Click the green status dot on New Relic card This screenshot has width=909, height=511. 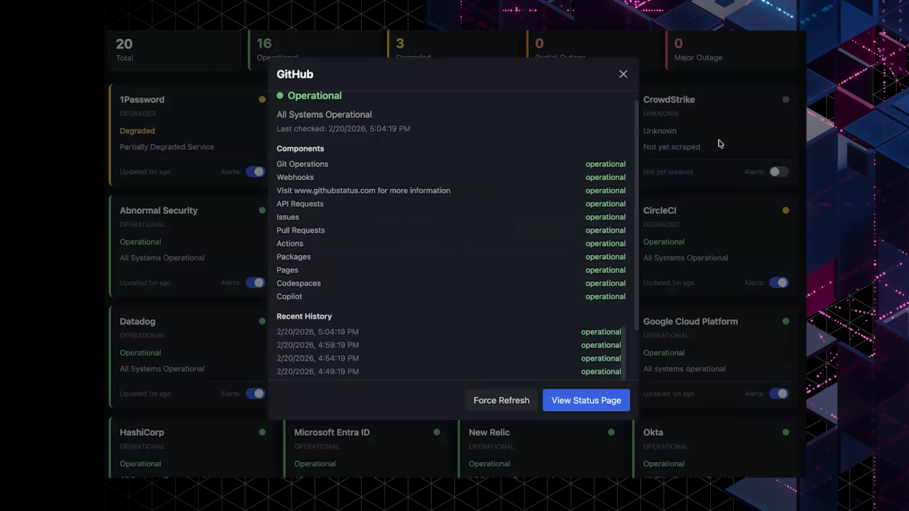pos(611,432)
